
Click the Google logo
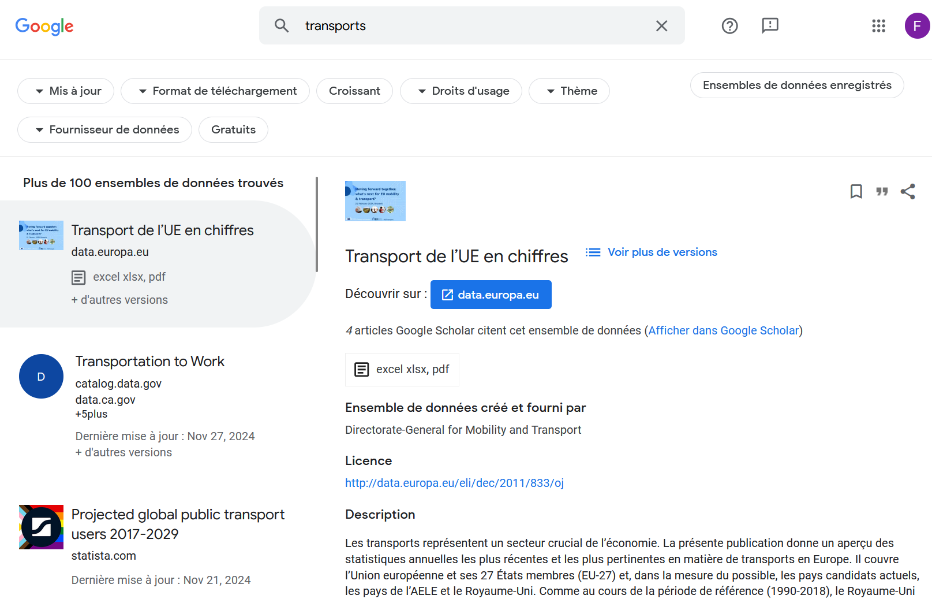[x=44, y=26]
